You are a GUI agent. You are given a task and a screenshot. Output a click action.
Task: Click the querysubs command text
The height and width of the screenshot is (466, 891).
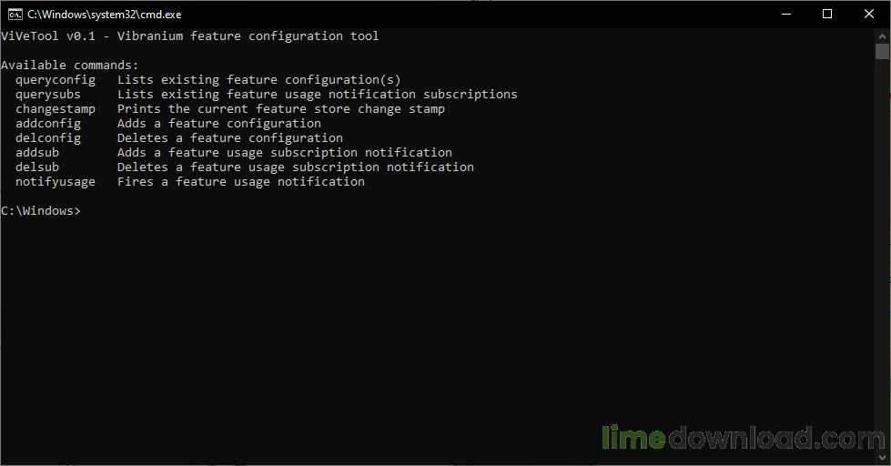(x=48, y=95)
